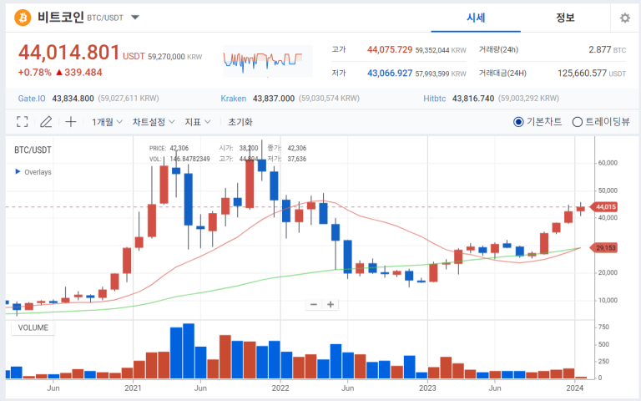641x401 pixels.
Task: Toggle fullscreen chart mode icon
Action: point(23,122)
